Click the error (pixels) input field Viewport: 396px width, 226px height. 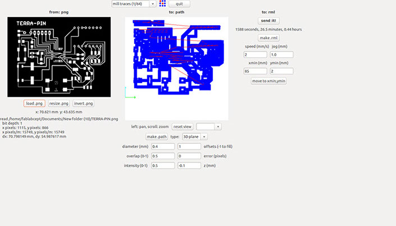tap(189, 156)
